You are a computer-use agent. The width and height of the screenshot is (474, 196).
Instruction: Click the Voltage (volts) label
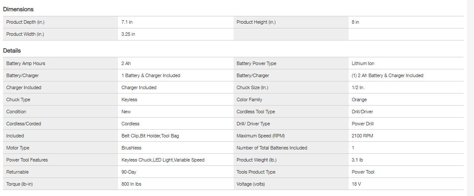(x=251, y=184)
